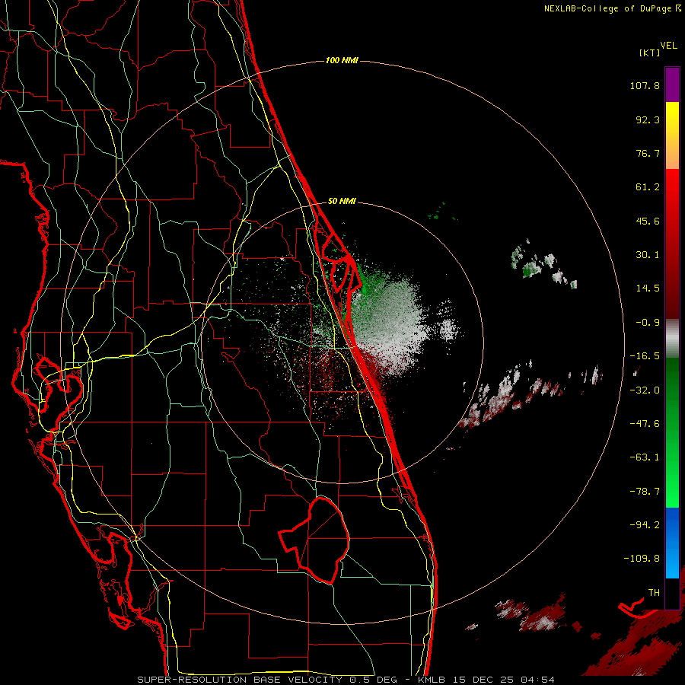The height and width of the screenshot is (685, 685).
Task: Click the -109.8 velocity scale value
Action: coord(642,559)
